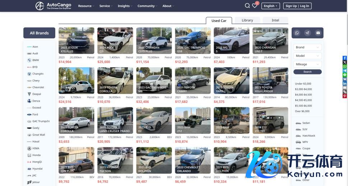
Task: Select the Under $3,000 price range
Action: 303,84
